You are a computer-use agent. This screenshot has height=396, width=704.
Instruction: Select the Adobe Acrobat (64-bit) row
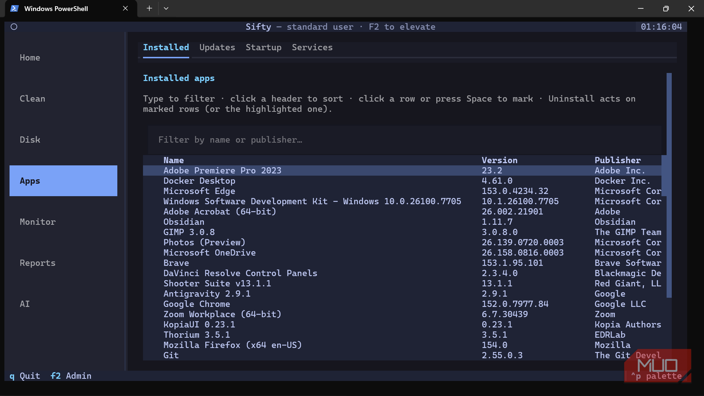pyautogui.click(x=402, y=212)
